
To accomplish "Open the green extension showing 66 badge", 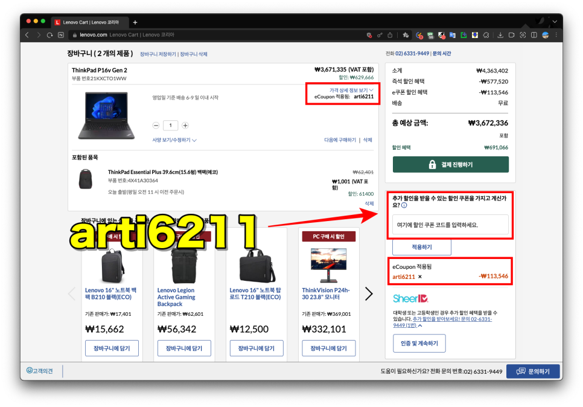I will click(x=430, y=36).
